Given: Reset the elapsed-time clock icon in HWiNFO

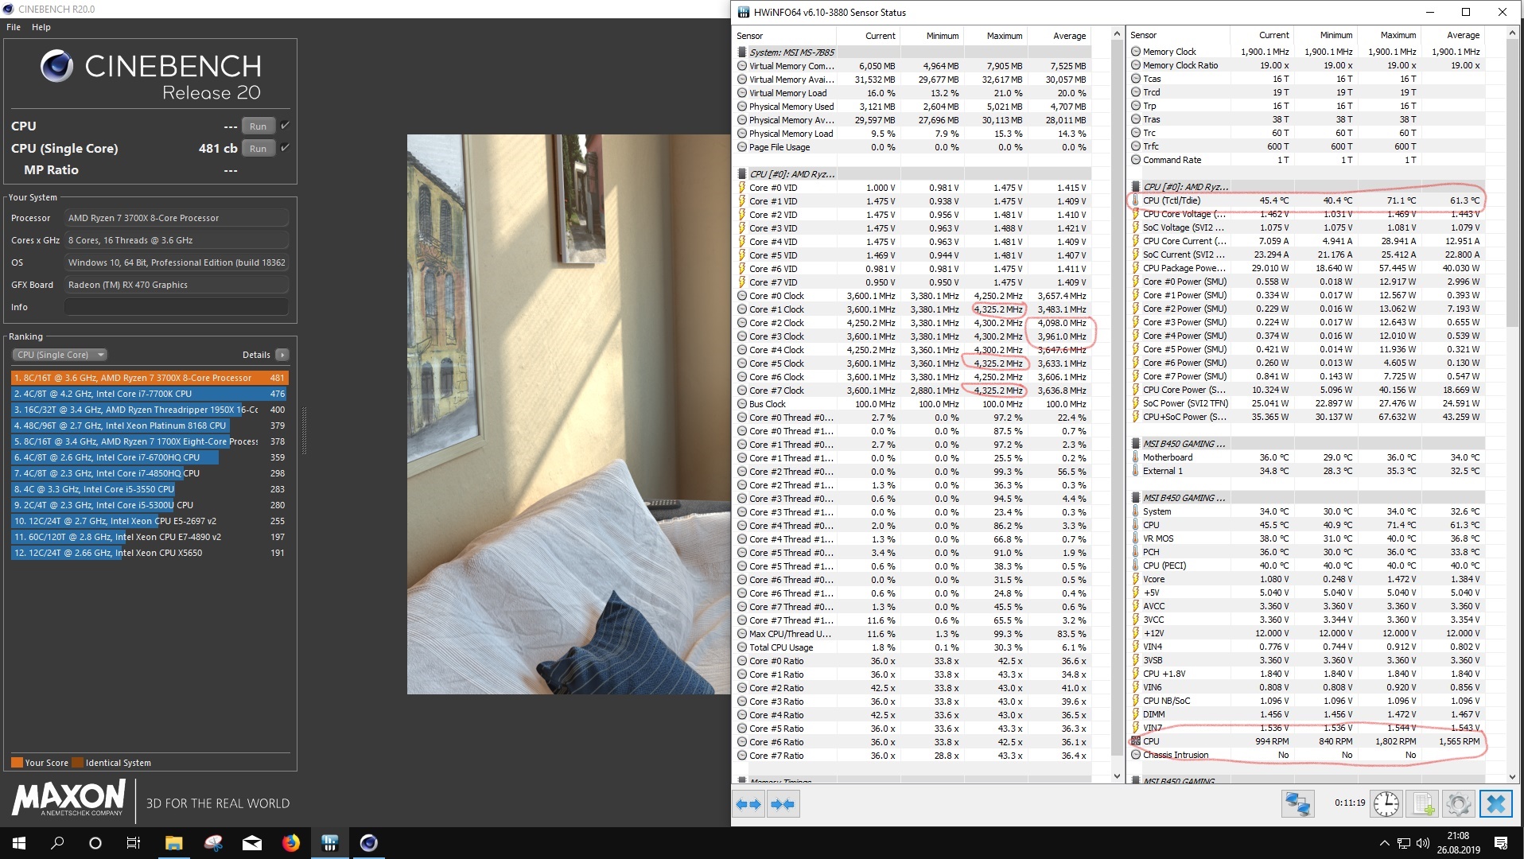Looking at the screenshot, I should 1386,804.
